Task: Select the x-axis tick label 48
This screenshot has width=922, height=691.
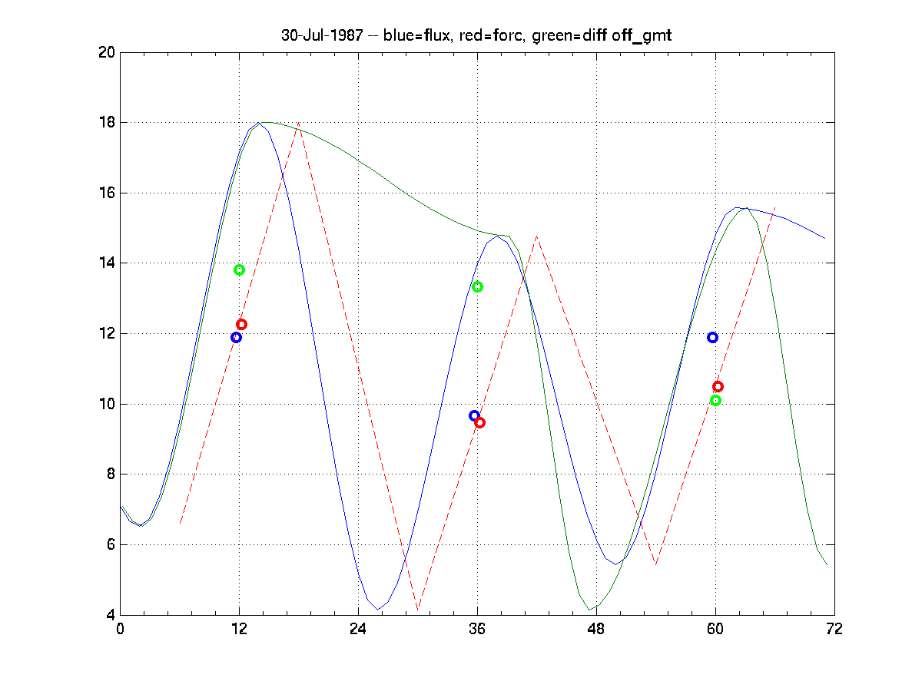Action: (x=596, y=629)
